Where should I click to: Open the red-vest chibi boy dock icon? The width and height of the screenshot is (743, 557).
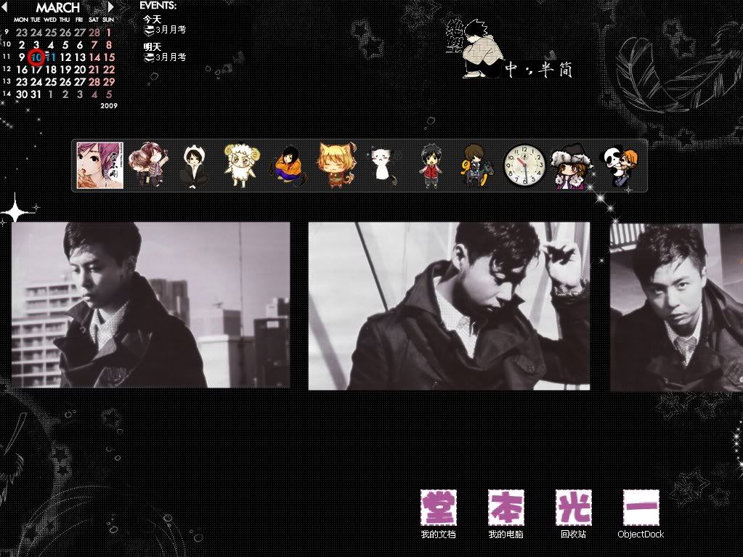pos(431,166)
